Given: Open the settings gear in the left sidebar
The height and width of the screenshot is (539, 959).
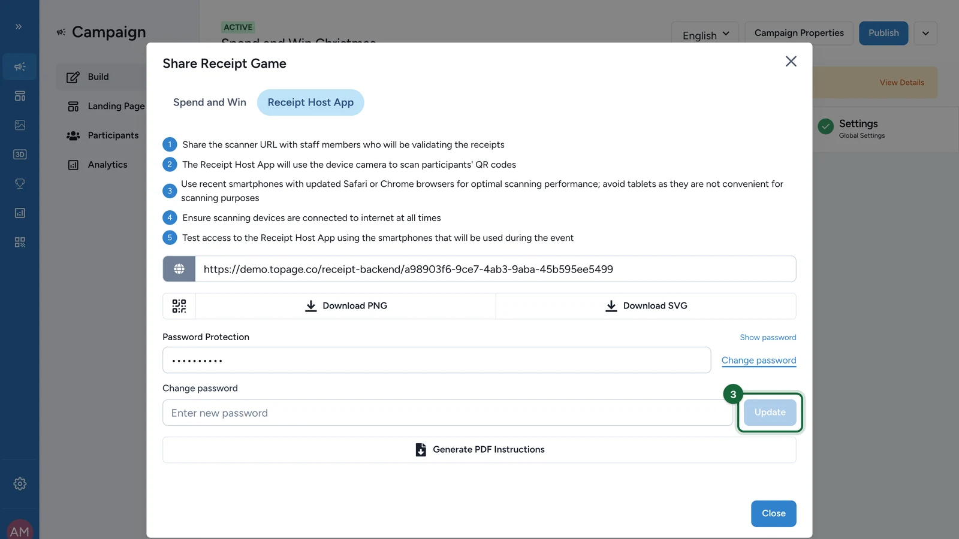Looking at the screenshot, I should pos(20,484).
